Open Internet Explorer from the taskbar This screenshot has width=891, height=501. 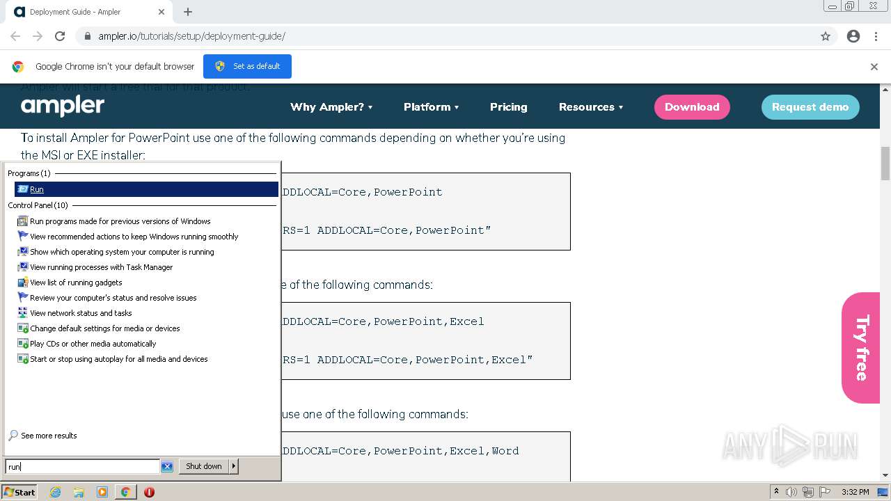(55, 492)
